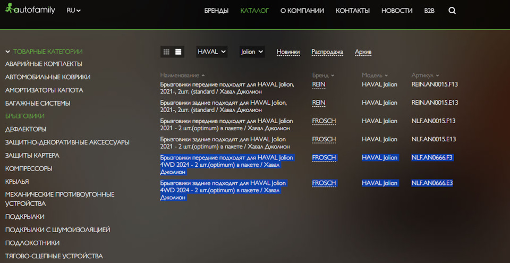Select Багажные системы category
Screen dimensions: 510x263
tap(38, 103)
